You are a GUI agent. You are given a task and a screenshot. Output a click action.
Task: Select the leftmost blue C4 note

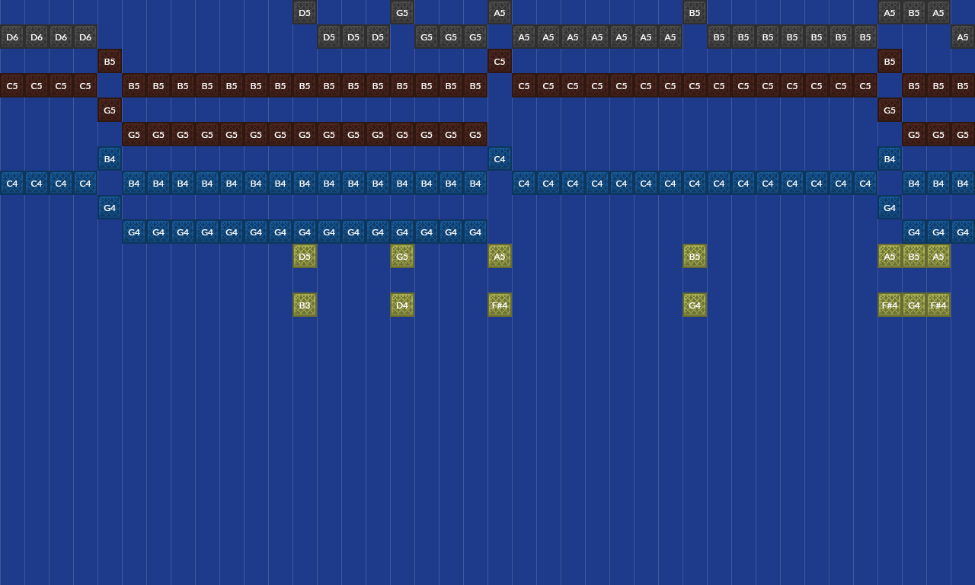point(12,183)
